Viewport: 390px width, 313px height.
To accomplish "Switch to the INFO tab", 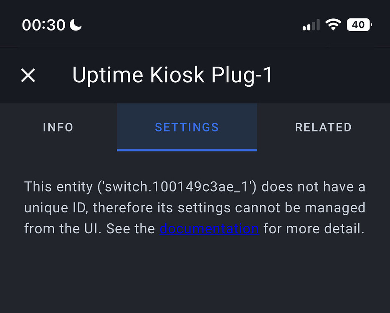I will 58,127.
